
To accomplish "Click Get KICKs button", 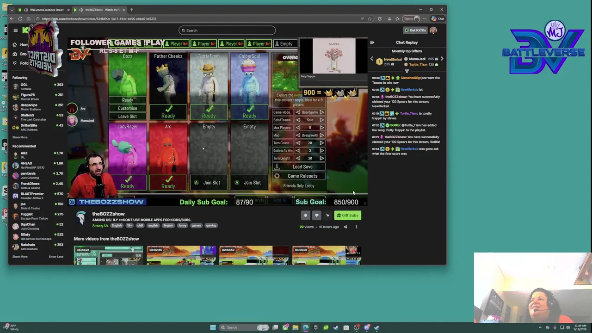I will tap(415, 31).
